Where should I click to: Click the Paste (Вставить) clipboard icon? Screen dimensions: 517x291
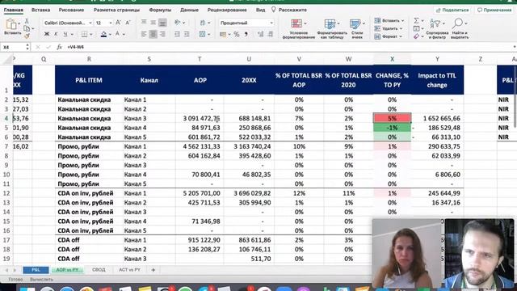(x=11, y=24)
